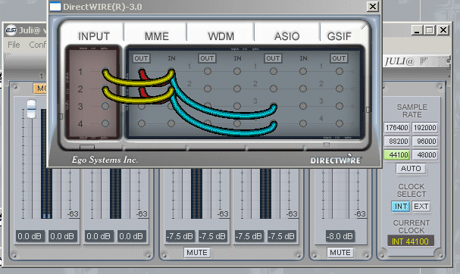The height and width of the screenshot is (274, 460).
Task: Set sample rate to 192000
Action: pyautogui.click(x=425, y=128)
